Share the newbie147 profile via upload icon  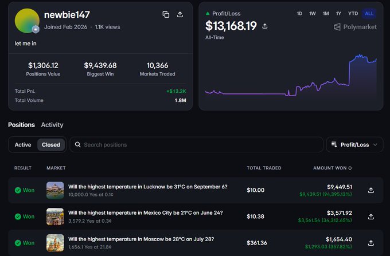click(x=180, y=15)
